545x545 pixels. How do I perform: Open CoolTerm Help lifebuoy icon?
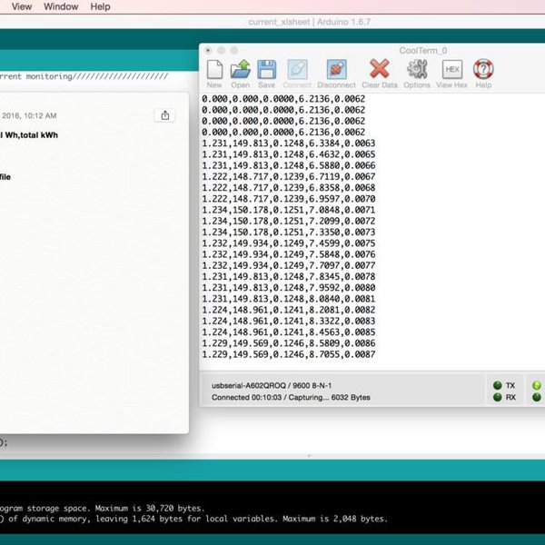pyautogui.click(x=483, y=71)
